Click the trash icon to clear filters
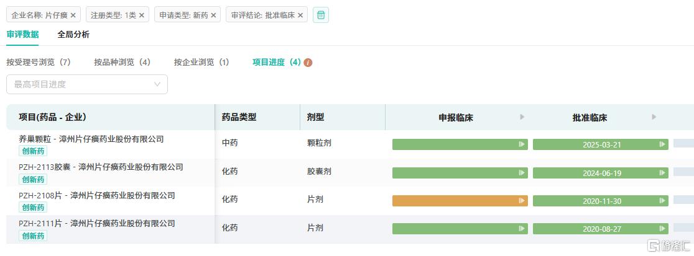 [x=321, y=15]
